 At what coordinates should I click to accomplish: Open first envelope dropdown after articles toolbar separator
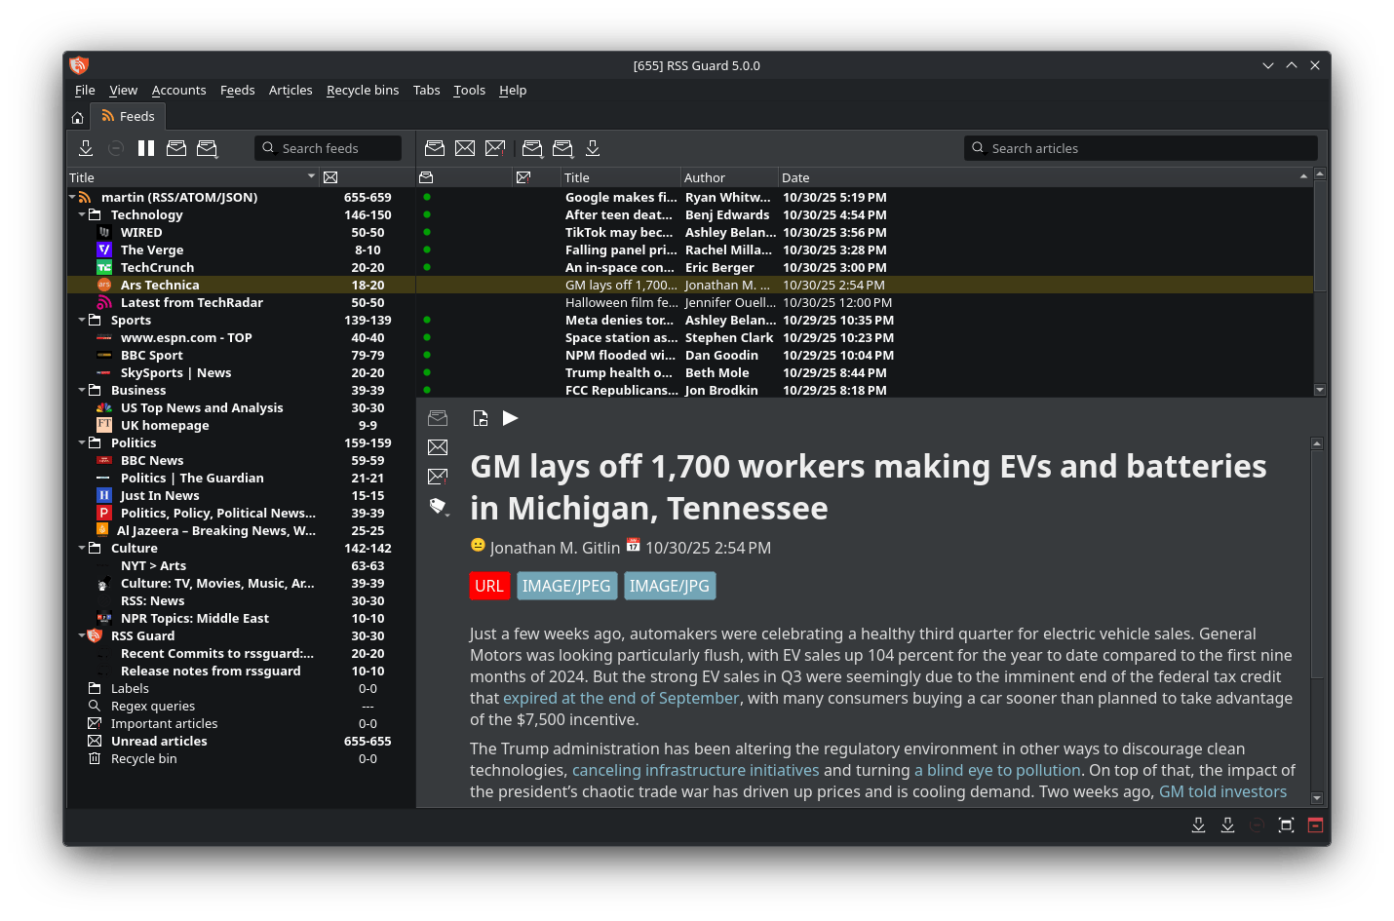pyautogui.click(x=533, y=148)
